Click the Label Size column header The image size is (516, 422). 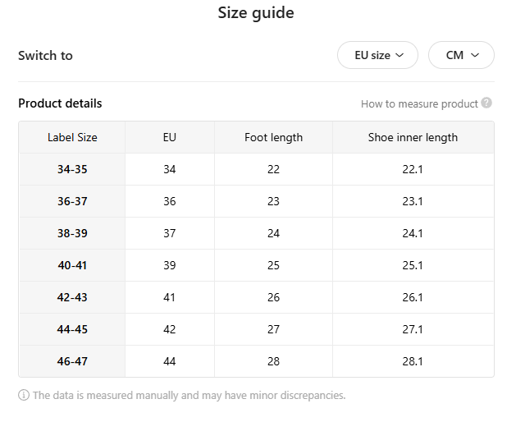72,137
